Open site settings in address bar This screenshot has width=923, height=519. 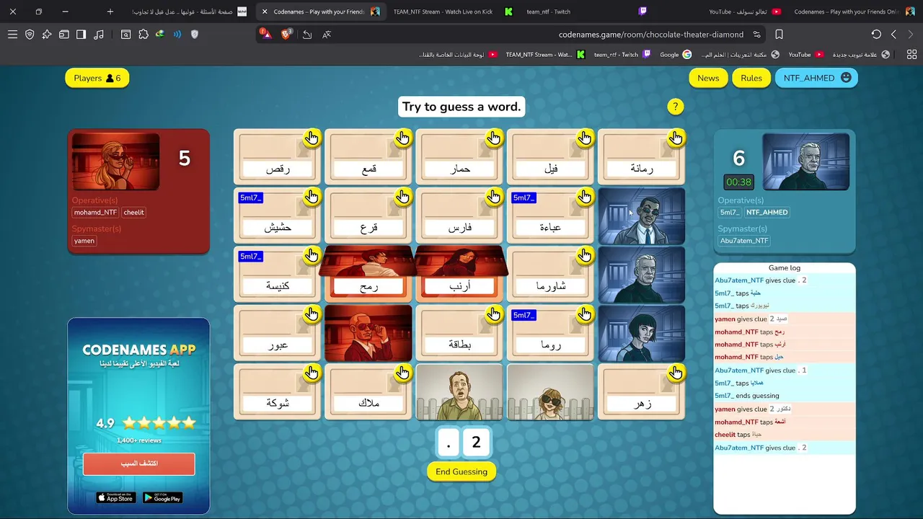pyautogui.click(x=756, y=34)
